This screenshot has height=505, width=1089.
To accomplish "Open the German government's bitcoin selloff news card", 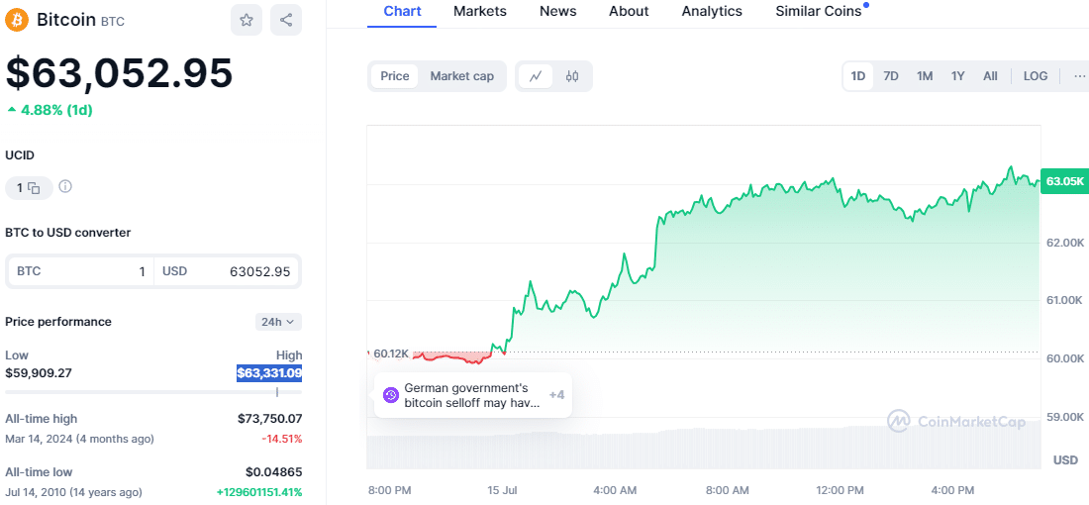I will [x=473, y=395].
